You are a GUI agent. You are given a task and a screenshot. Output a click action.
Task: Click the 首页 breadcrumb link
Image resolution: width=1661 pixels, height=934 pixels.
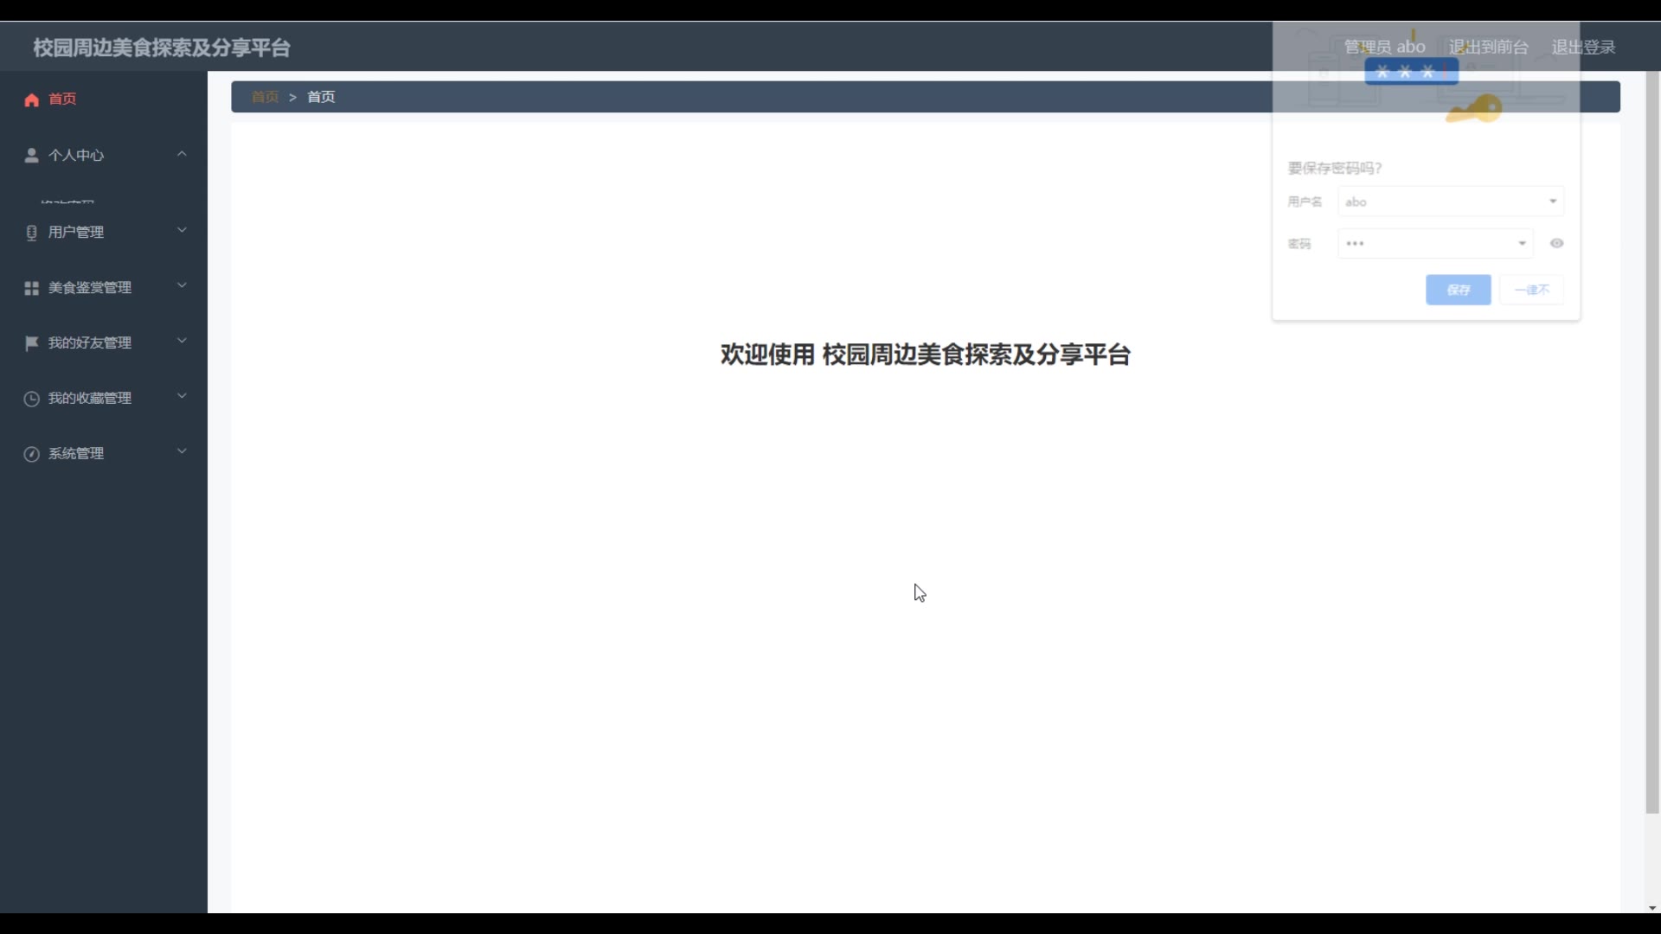(x=265, y=97)
